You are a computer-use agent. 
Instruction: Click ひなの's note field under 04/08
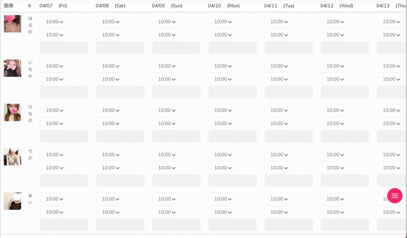pos(120,136)
